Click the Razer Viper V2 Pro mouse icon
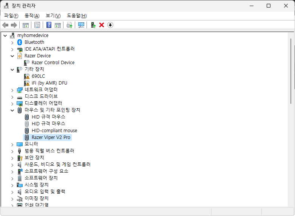 coord(27,137)
